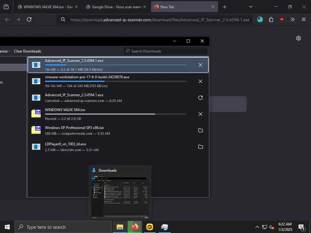This screenshot has height=233, width=311.
Task: Select the New Tab tab
Action: [x=184, y=7]
